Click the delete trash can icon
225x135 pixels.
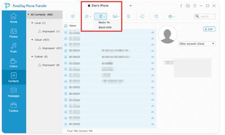pyautogui.click(x=128, y=16)
